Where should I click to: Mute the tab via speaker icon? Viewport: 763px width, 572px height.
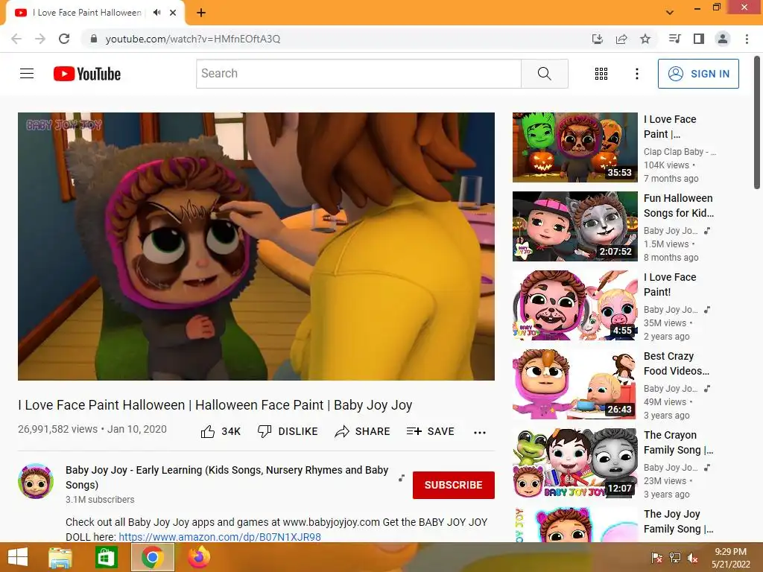(156, 13)
